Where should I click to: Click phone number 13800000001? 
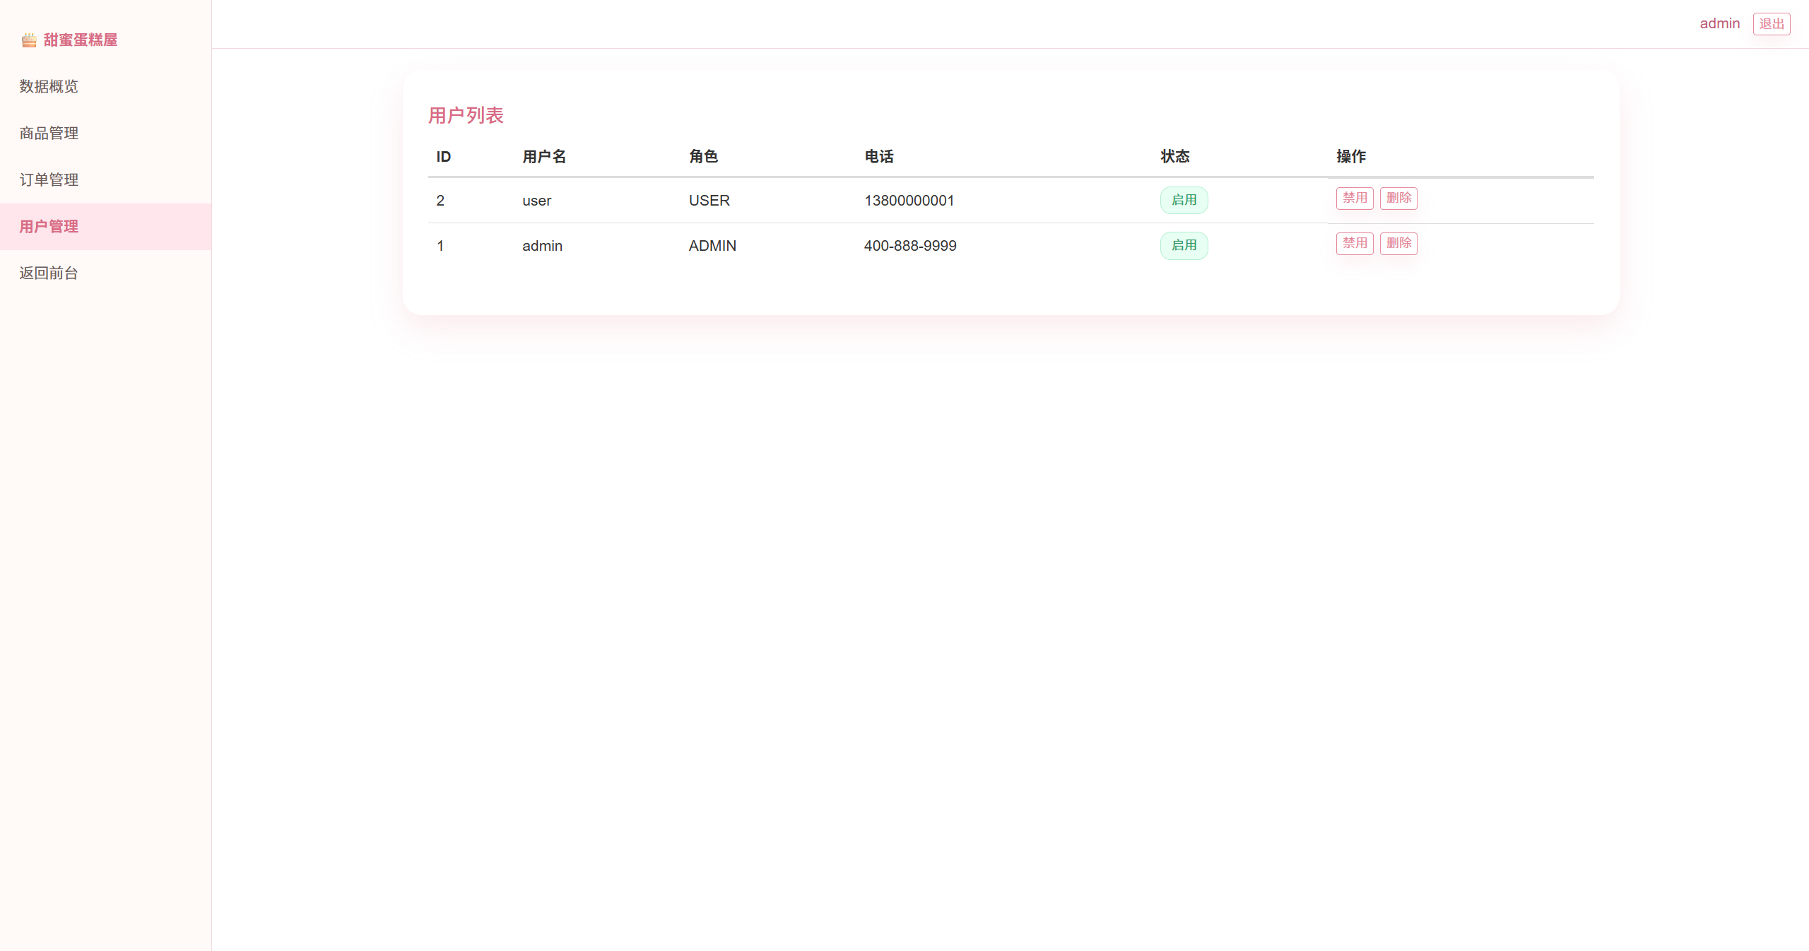[909, 201]
